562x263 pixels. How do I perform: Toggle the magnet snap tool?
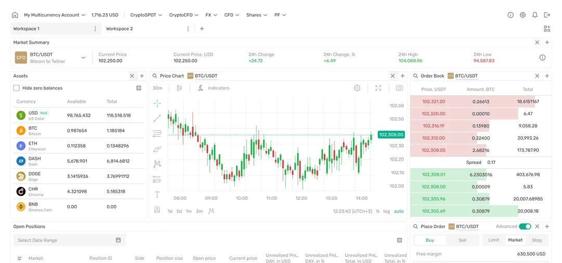click(x=157, y=209)
